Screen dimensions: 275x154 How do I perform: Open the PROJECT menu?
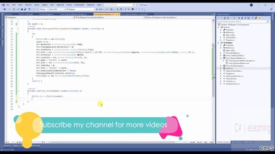coord(28,5)
